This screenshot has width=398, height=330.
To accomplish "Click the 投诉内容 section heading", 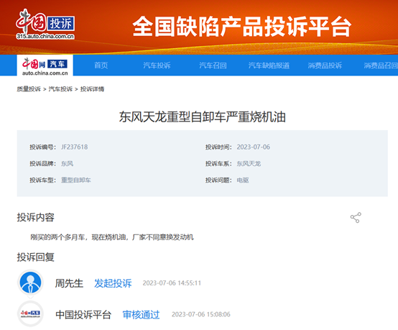I will [35, 217].
